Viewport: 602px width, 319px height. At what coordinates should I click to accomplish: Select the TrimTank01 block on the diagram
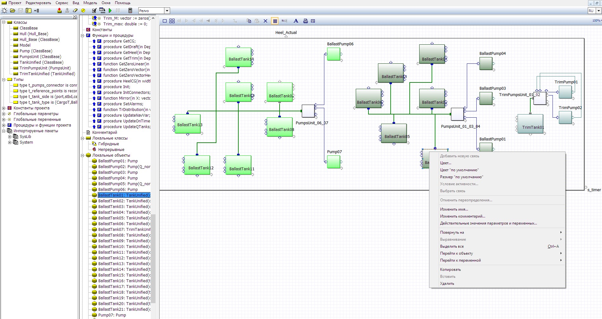(x=530, y=124)
